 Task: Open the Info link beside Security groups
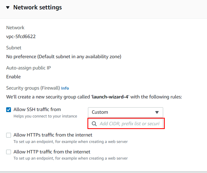pos(65,88)
